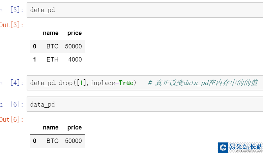Focus the data_pd.drop code cell
This screenshot has width=263, height=153.
coord(145,83)
